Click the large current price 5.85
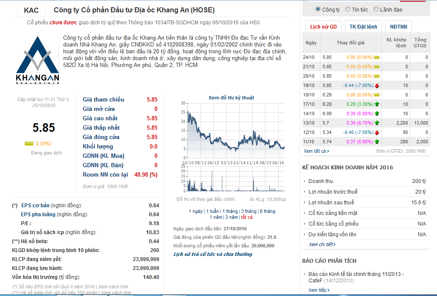Viewport: 437px width, 296px height. pyautogui.click(x=44, y=128)
